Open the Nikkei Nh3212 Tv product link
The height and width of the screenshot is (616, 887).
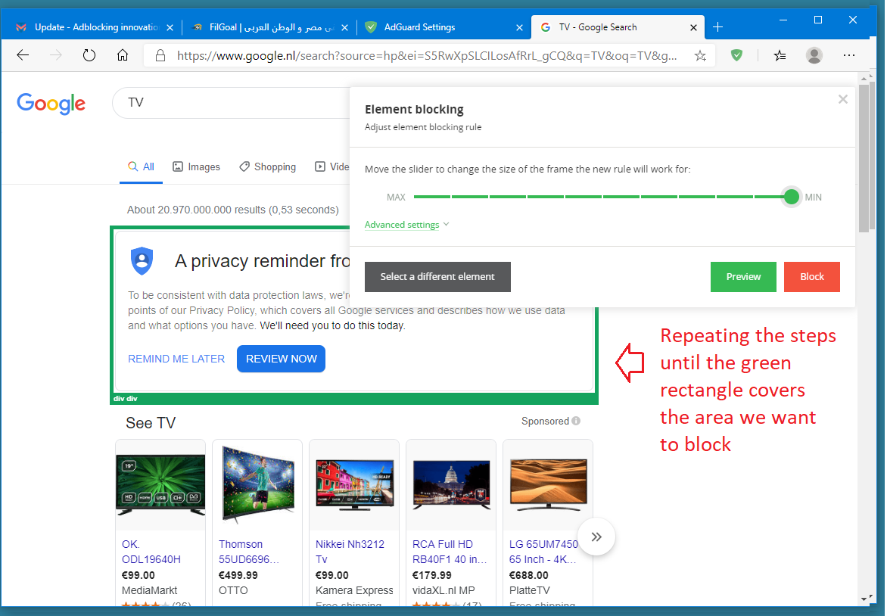(x=350, y=552)
